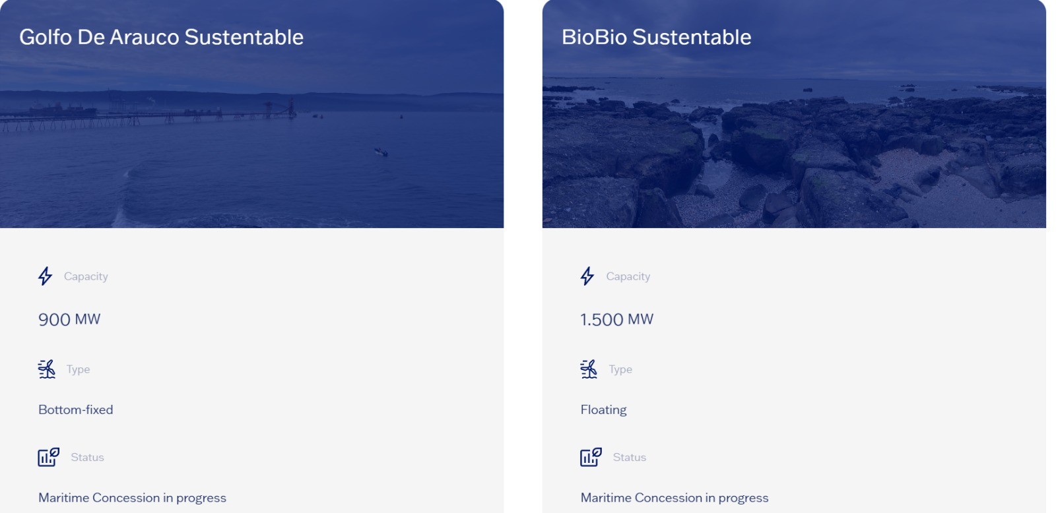
Task: Click the chart Status icon in BioBio Sustentable card
Action: click(591, 457)
